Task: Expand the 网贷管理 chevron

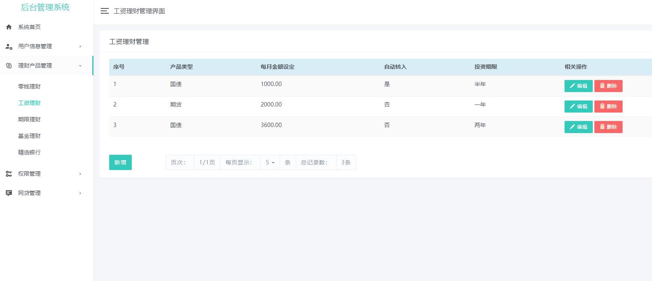Action: tap(80, 193)
